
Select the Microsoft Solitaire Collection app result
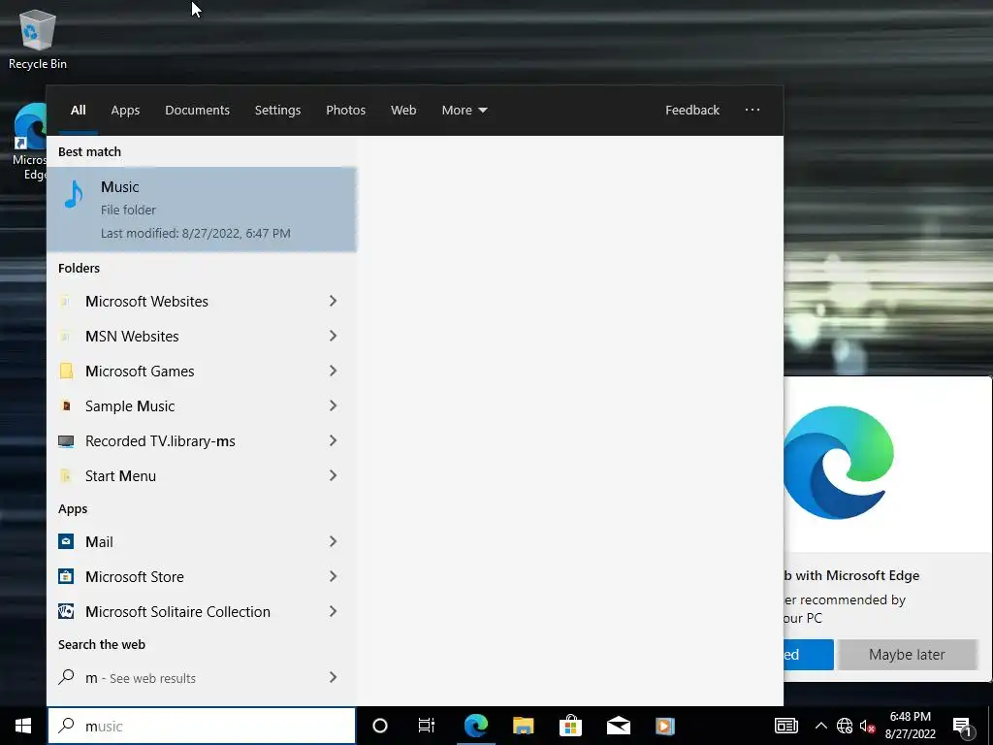202,611
